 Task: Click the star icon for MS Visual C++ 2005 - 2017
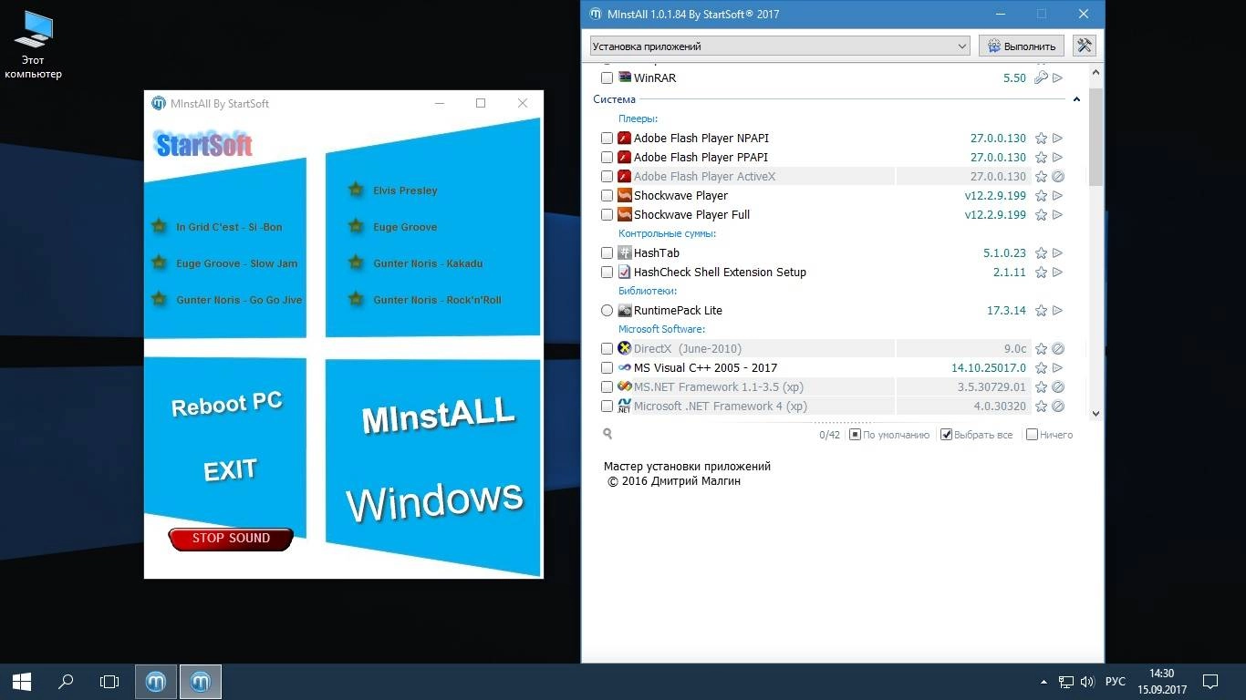(1041, 368)
